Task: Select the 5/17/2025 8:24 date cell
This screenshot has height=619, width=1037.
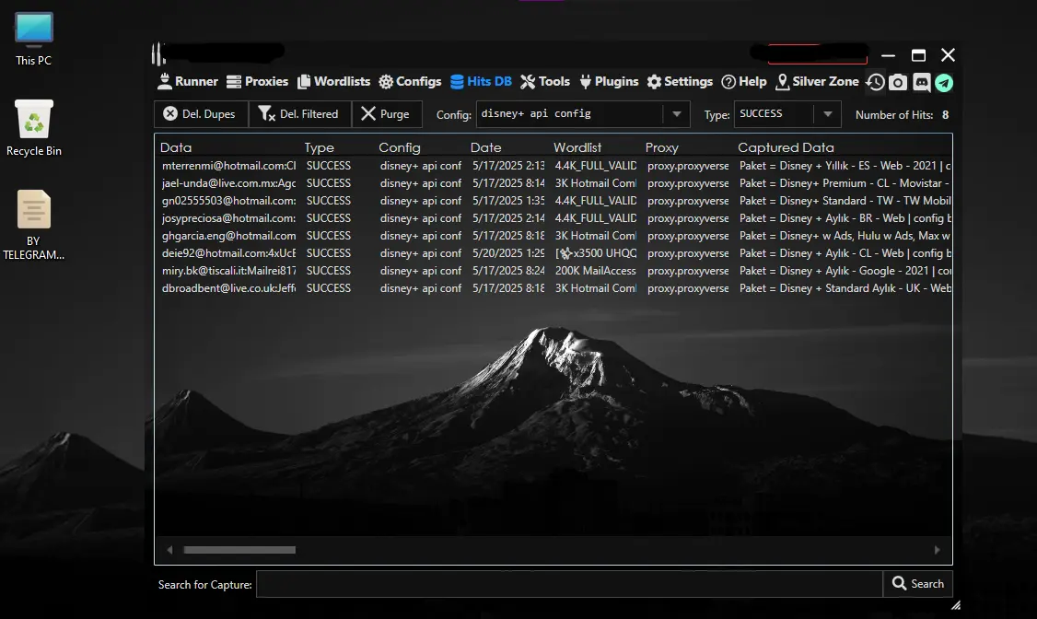Action: (508, 271)
